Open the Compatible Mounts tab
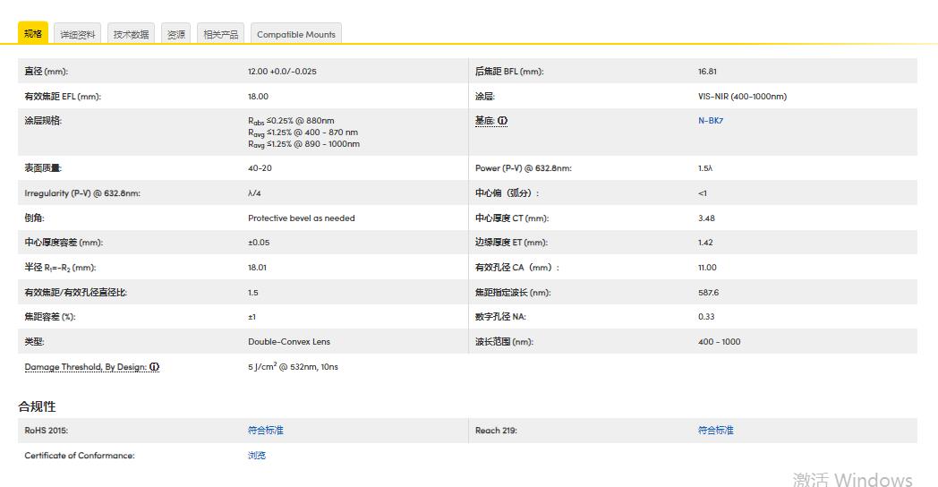The height and width of the screenshot is (487, 938). tap(296, 34)
